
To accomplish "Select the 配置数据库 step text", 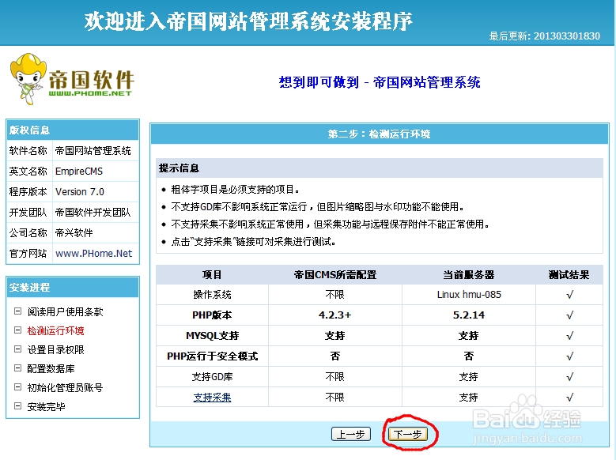I will [51, 368].
